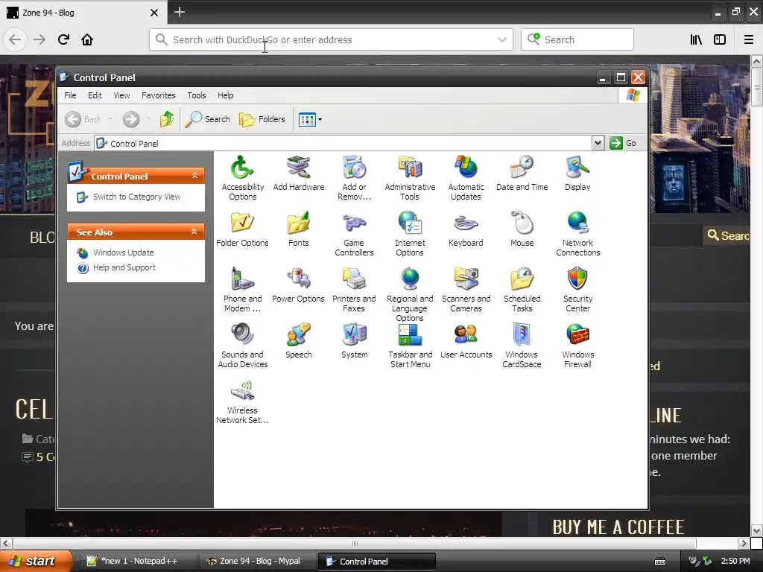The width and height of the screenshot is (763, 572).
Task: Open Security Center icon
Action: tap(577, 290)
